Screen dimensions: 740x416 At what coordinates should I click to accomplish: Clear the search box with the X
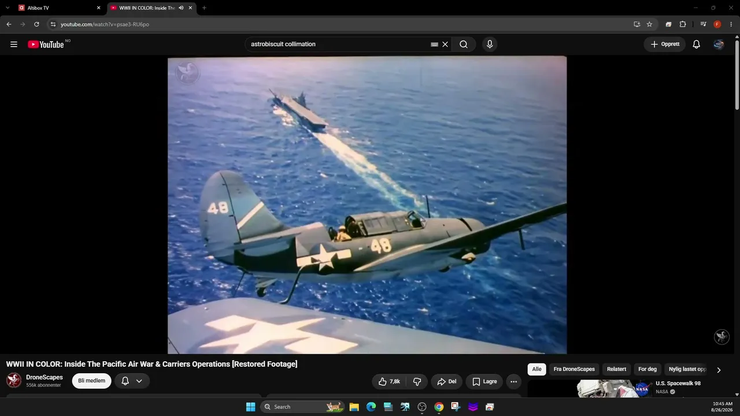point(445,44)
